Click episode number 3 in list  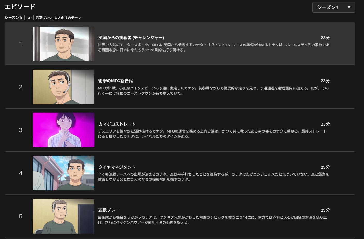(x=21, y=130)
